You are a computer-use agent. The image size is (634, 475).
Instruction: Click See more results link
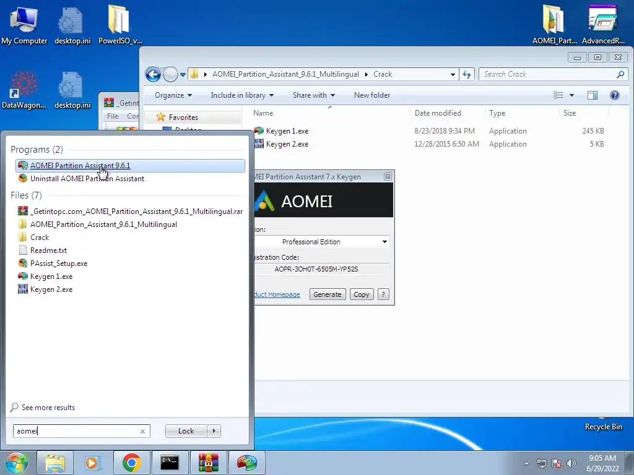coord(48,408)
